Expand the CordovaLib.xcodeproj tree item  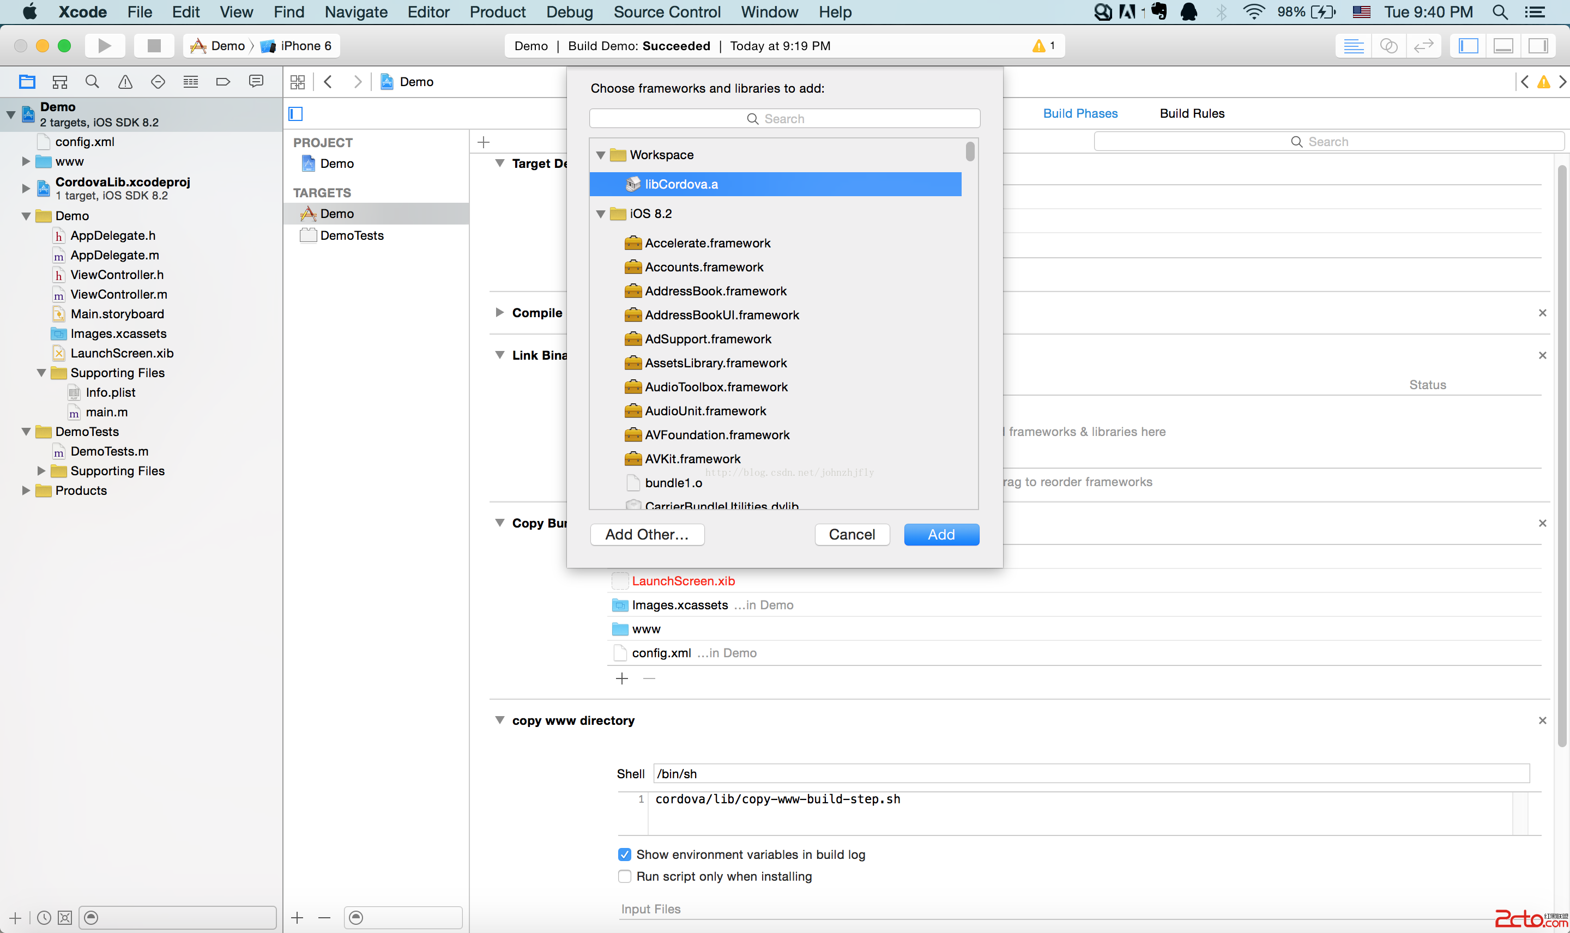(x=26, y=188)
